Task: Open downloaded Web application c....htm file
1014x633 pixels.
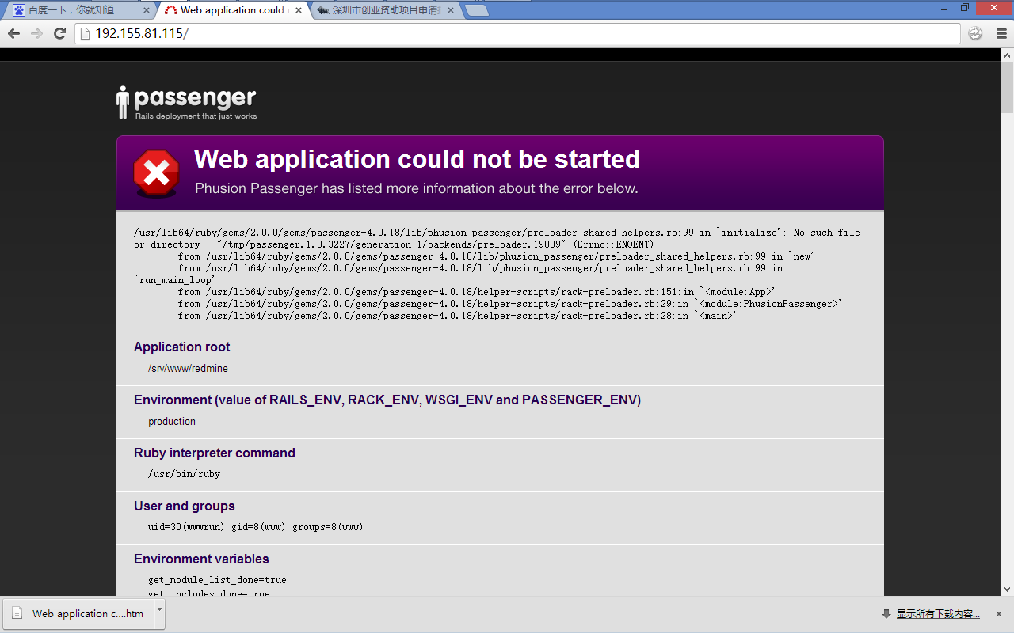Action: [77, 613]
